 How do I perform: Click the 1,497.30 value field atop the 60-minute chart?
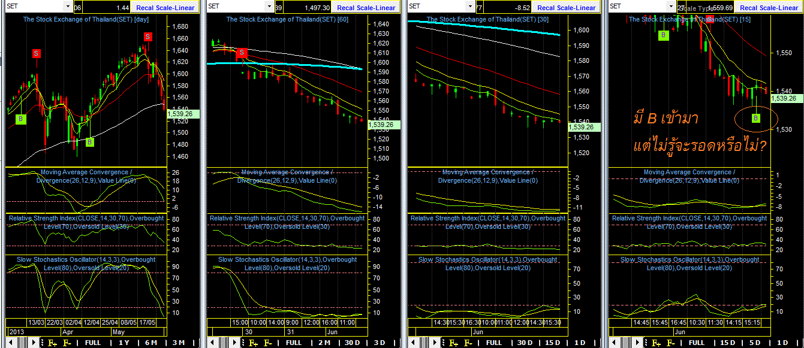click(307, 7)
